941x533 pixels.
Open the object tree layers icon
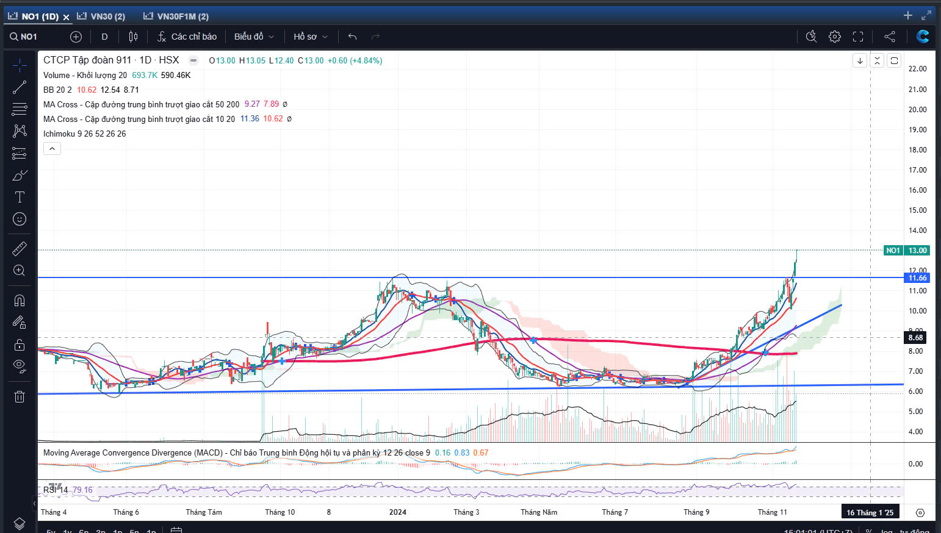20,523
